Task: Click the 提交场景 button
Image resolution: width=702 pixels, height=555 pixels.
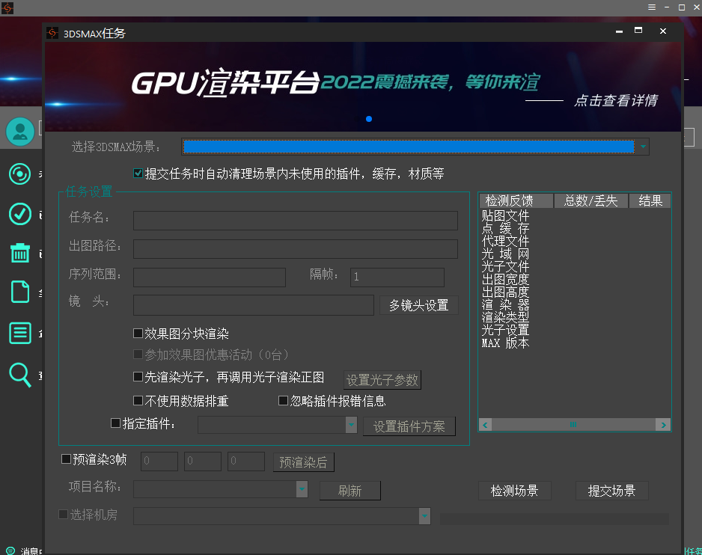Action: pyautogui.click(x=611, y=491)
